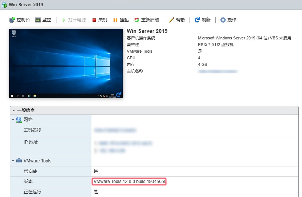Click the 监控 monitor icon
Viewport: 302px width, 197px height.
pos(38,20)
